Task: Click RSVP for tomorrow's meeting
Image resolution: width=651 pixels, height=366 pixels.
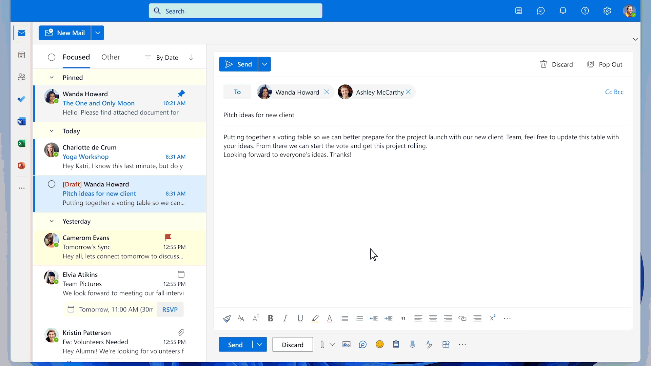Action: [170, 309]
